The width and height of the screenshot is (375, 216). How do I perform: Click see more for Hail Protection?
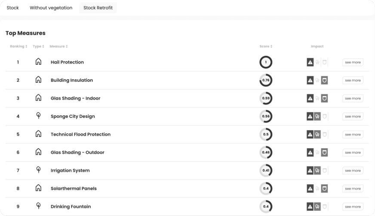tap(353, 62)
